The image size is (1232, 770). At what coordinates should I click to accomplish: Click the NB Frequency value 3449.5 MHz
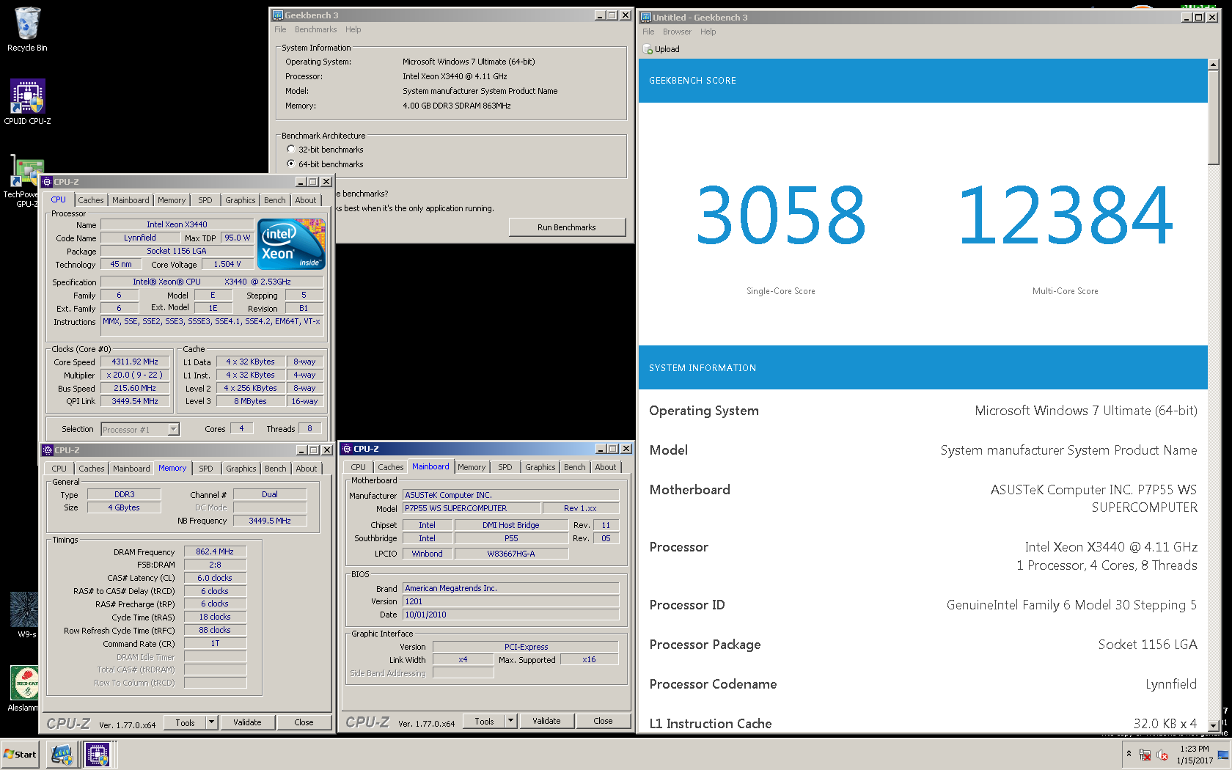click(269, 521)
